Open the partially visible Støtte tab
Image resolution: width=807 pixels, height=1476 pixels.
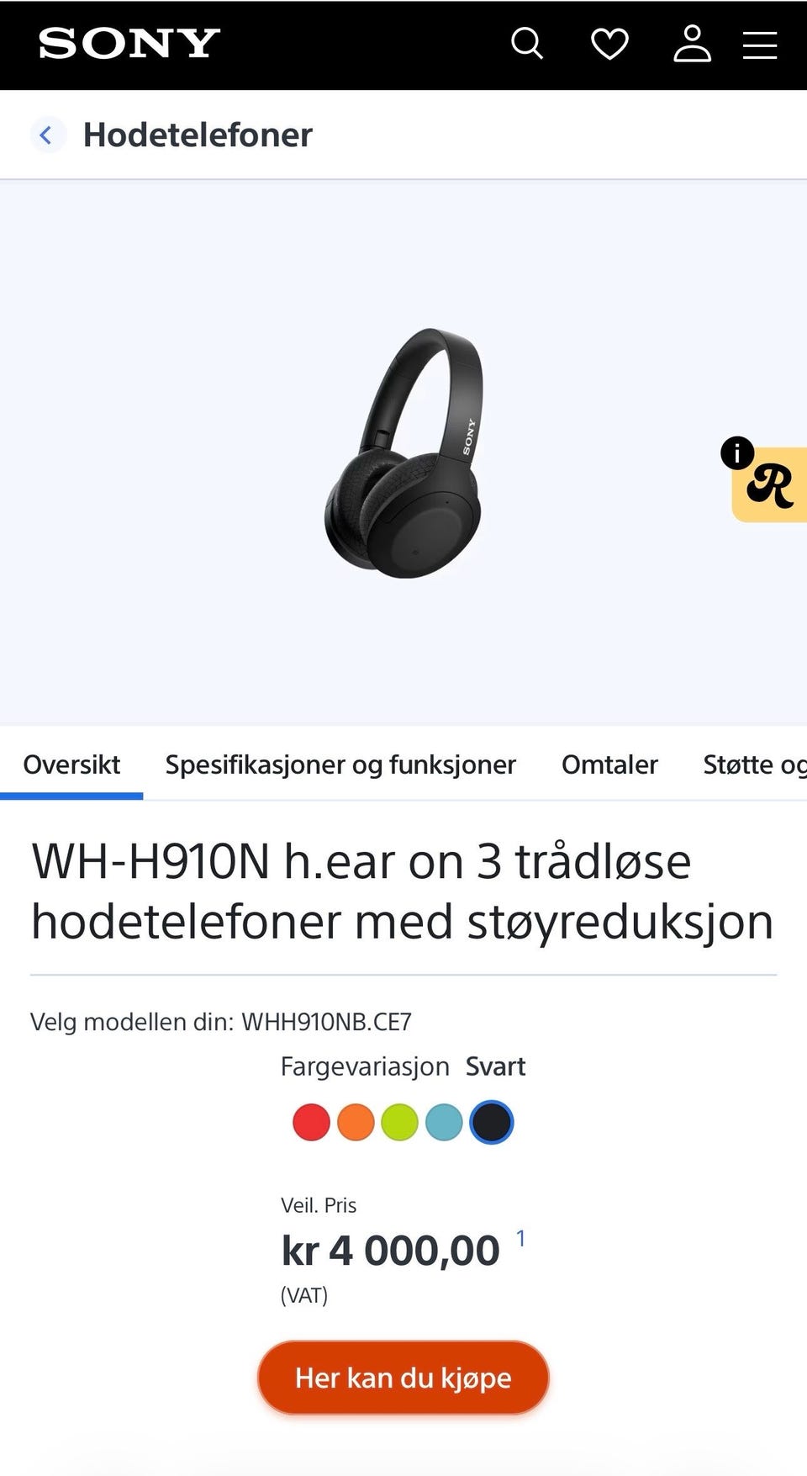pyautogui.click(x=755, y=764)
